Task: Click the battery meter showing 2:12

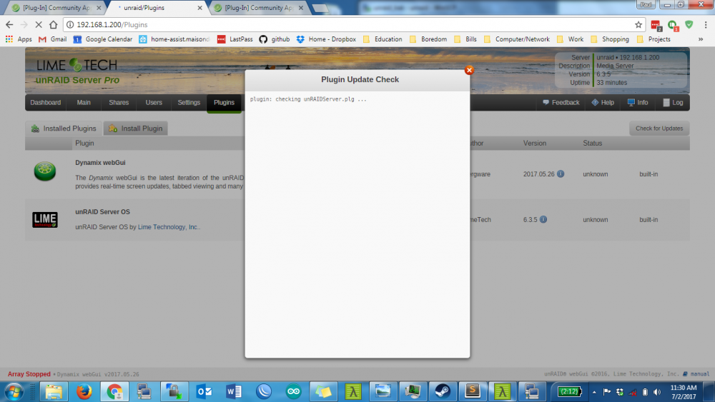Action: coord(569,391)
